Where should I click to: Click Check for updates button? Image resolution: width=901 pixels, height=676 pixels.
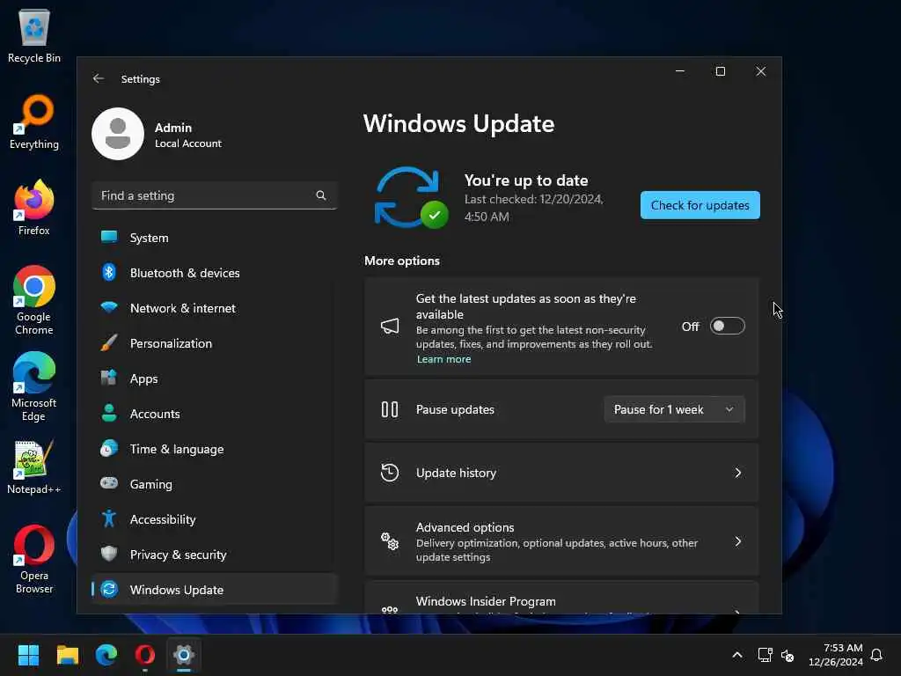(x=700, y=205)
